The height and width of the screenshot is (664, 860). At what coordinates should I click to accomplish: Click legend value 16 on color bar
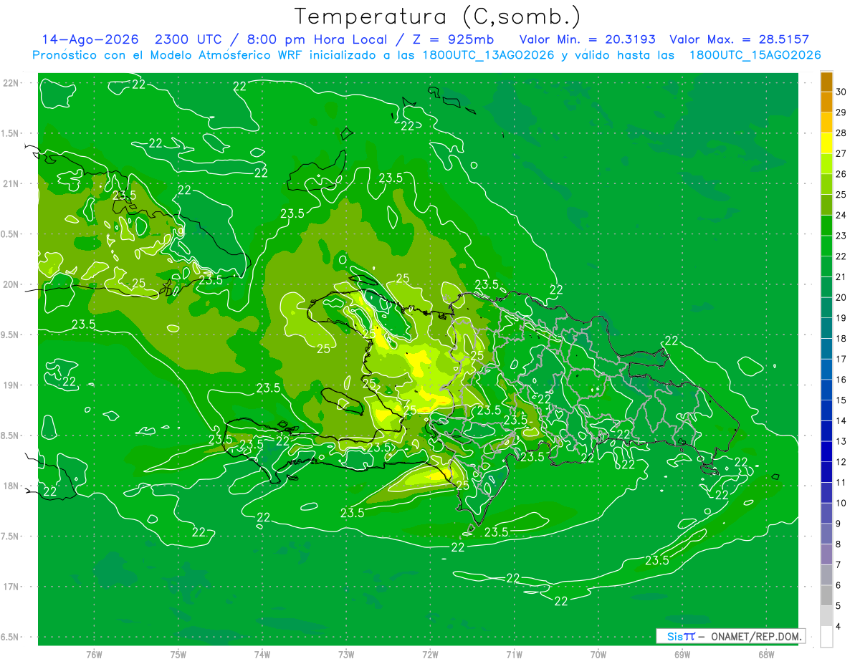pyautogui.click(x=841, y=380)
